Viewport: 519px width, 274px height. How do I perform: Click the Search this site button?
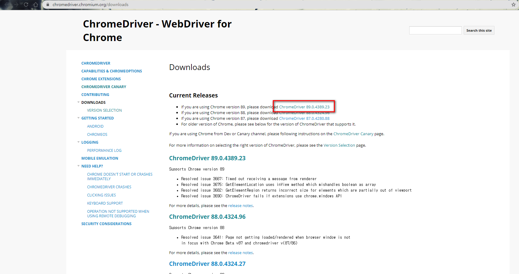pyautogui.click(x=479, y=30)
